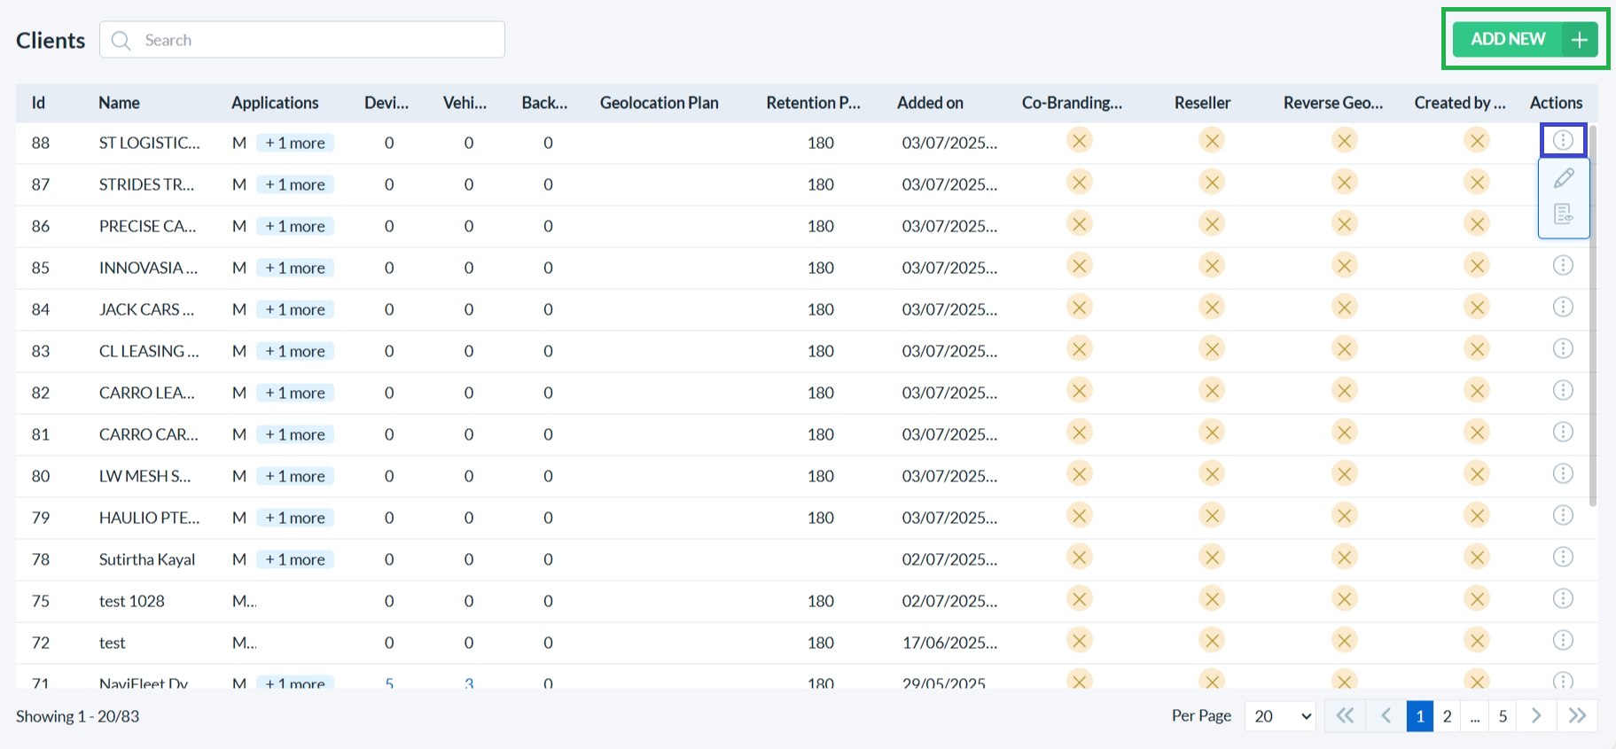The height and width of the screenshot is (749, 1616).
Task: Open actions menu for client 85
Action: [1563, 265]
